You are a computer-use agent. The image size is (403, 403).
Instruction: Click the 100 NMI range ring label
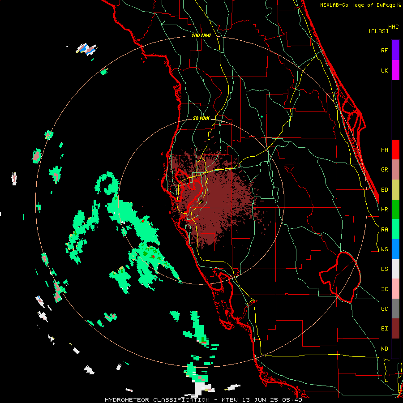click(201, 35)
